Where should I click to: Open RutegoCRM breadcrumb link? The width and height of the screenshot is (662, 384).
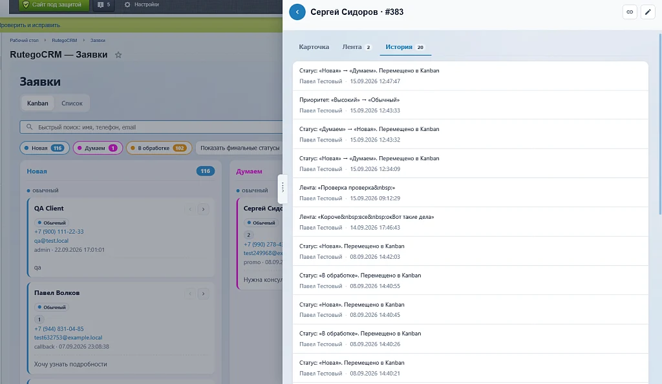coord(64,41)
